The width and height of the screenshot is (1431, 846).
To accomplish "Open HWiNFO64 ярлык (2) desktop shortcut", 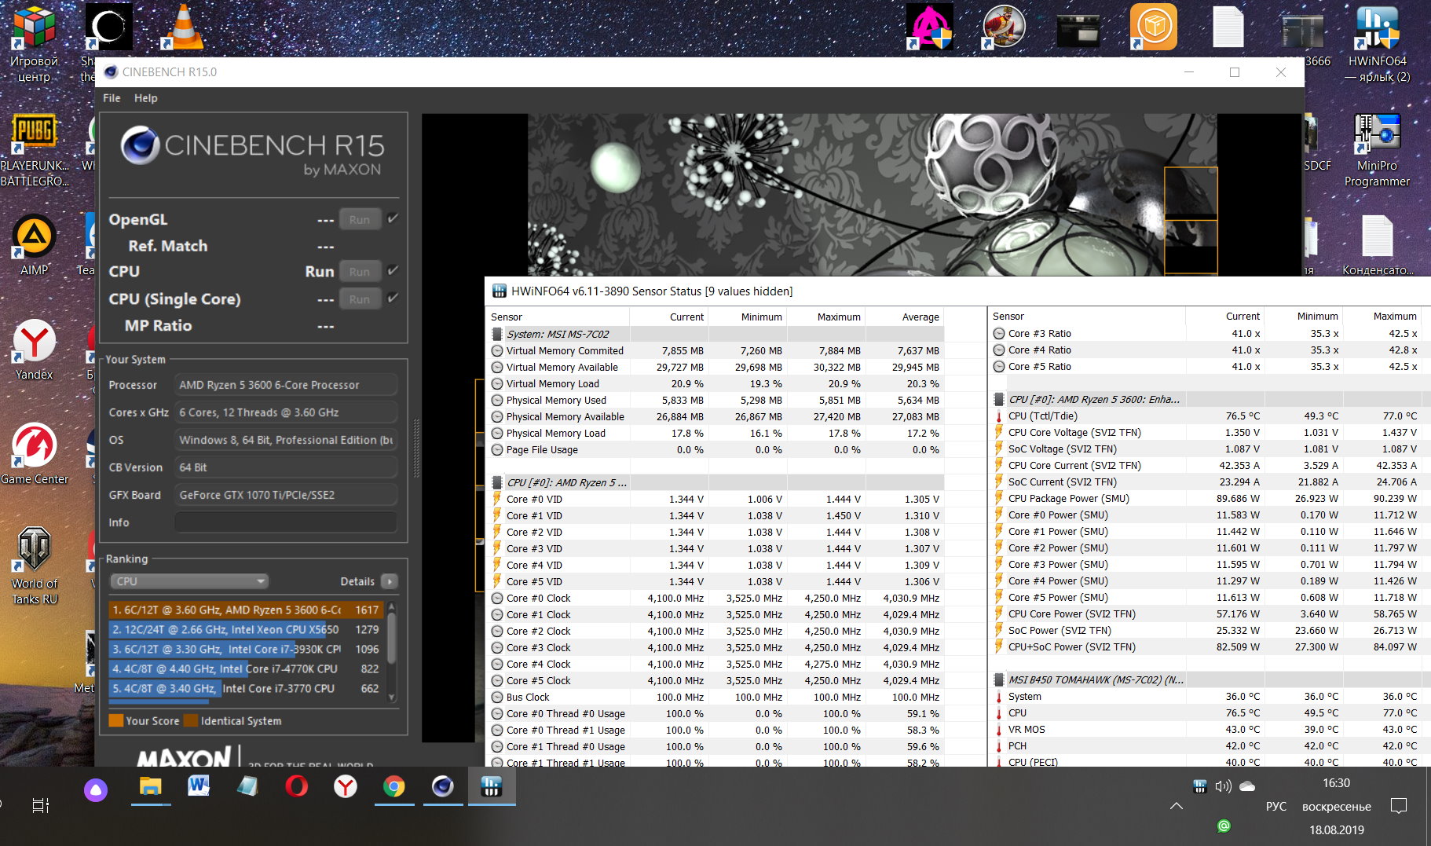I will 1378,46.
